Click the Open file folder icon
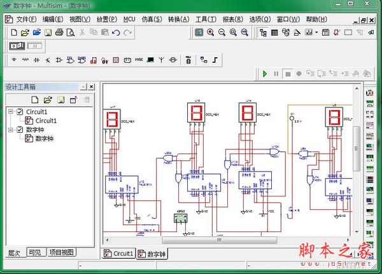The height and width of the screenshot is (274, 382). tap(25, 32)
